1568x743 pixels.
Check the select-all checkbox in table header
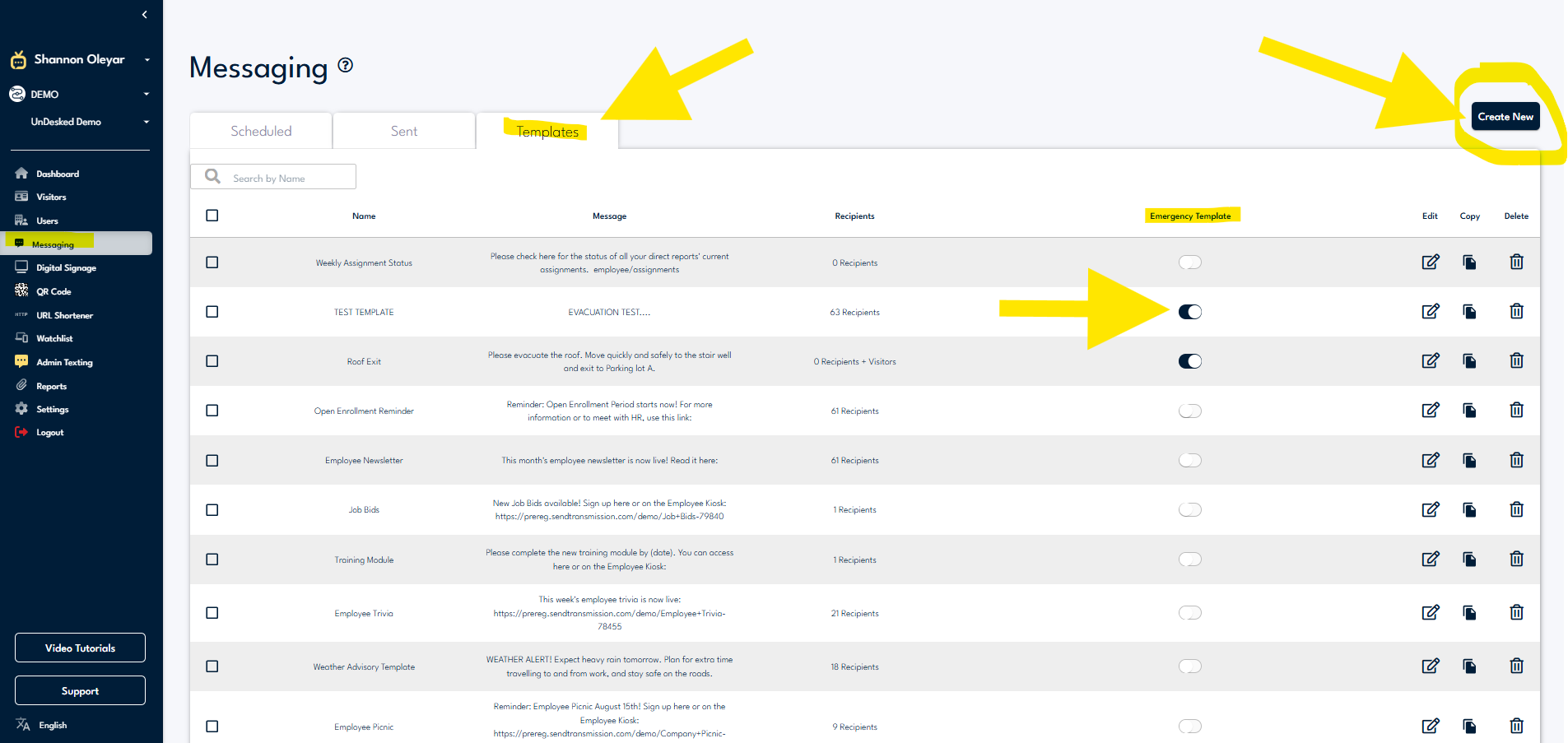click(212, 216)
